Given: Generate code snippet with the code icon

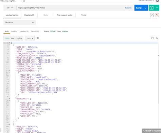Looking at the screenshot, I should (x=152, y=15).
